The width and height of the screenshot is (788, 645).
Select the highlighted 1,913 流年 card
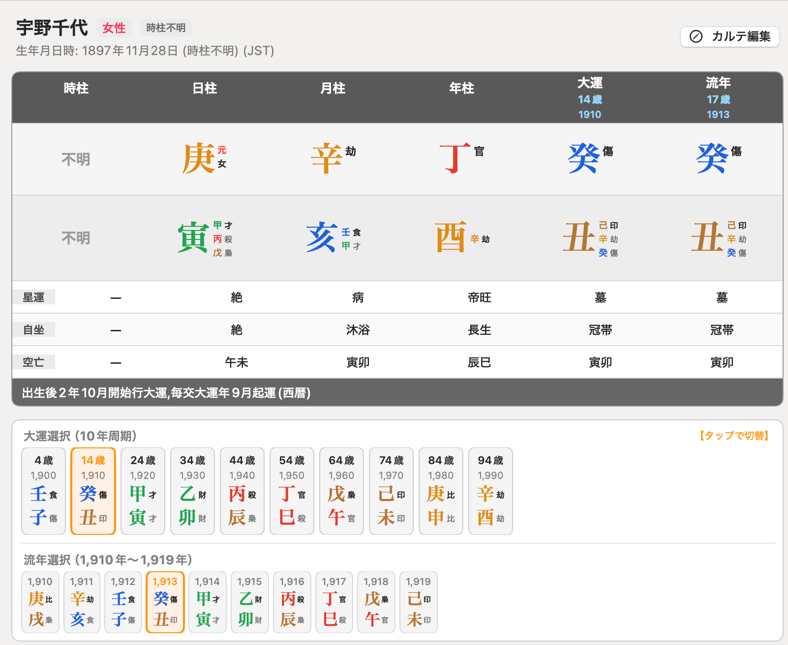point(165,602)
